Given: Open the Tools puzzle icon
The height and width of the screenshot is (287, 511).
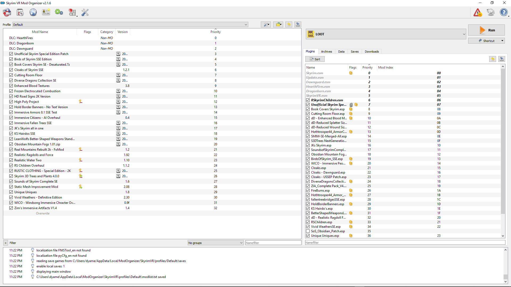Looking at the screenshot, I should point(72,12).
